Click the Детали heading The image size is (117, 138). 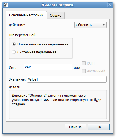(x=14, y=87)
